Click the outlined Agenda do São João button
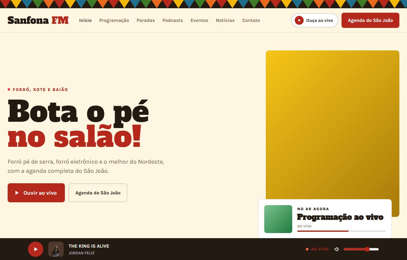Screen dimensions: 407x260 click(x=98, y=193)
